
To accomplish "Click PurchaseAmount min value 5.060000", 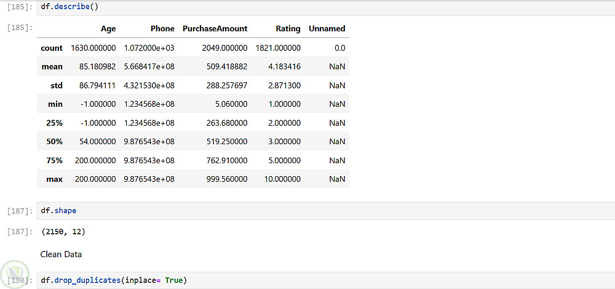I will (x=231, y=104).
